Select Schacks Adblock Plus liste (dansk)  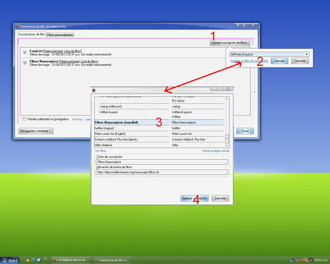tap(116, 139)
